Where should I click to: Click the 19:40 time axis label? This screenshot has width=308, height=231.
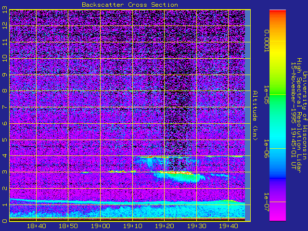[x=229, y=226]
